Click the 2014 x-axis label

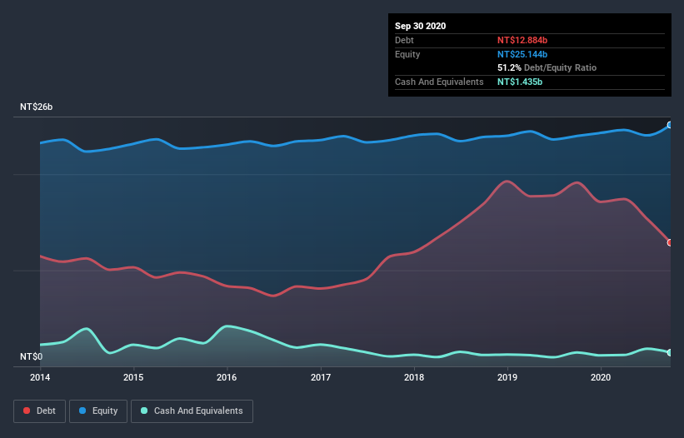tap(40, 377)
